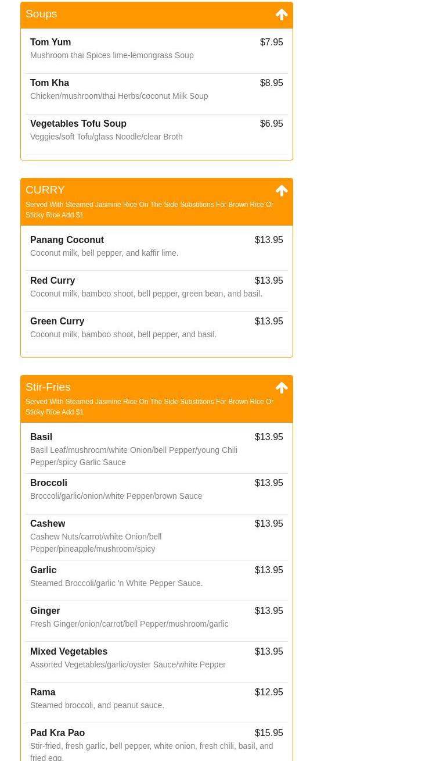This screenshot has height=761, width=447.
Task: Select the Tom Yum soup item
Action: pyautogui.click(x=51, y=42)
